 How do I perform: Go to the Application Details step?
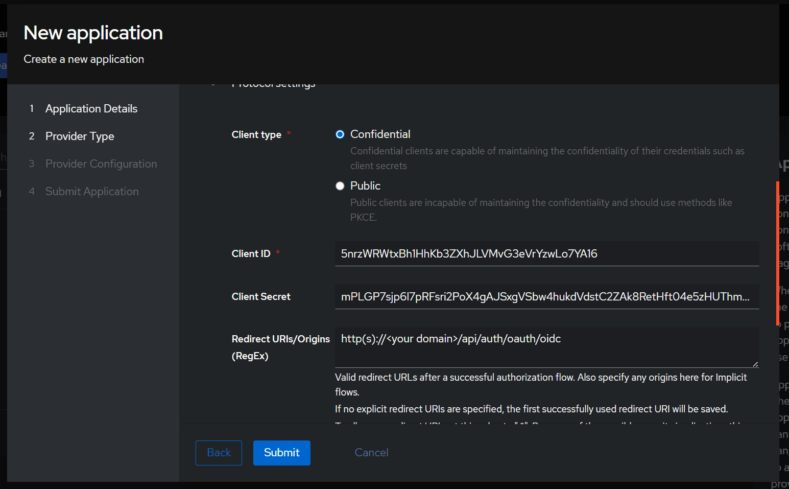pyautogui.click(x=91, y=108)
